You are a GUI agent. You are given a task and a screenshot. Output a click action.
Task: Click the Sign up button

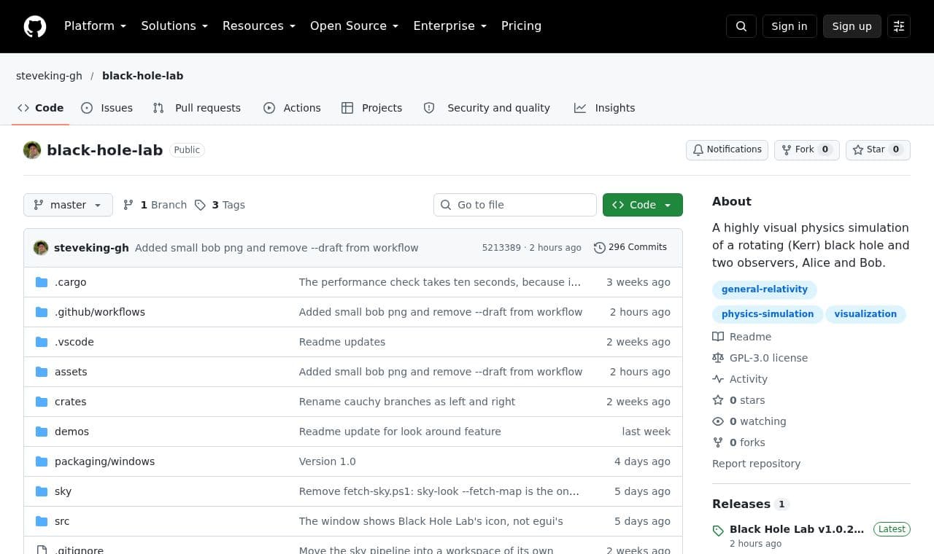(x=852, y=26)
